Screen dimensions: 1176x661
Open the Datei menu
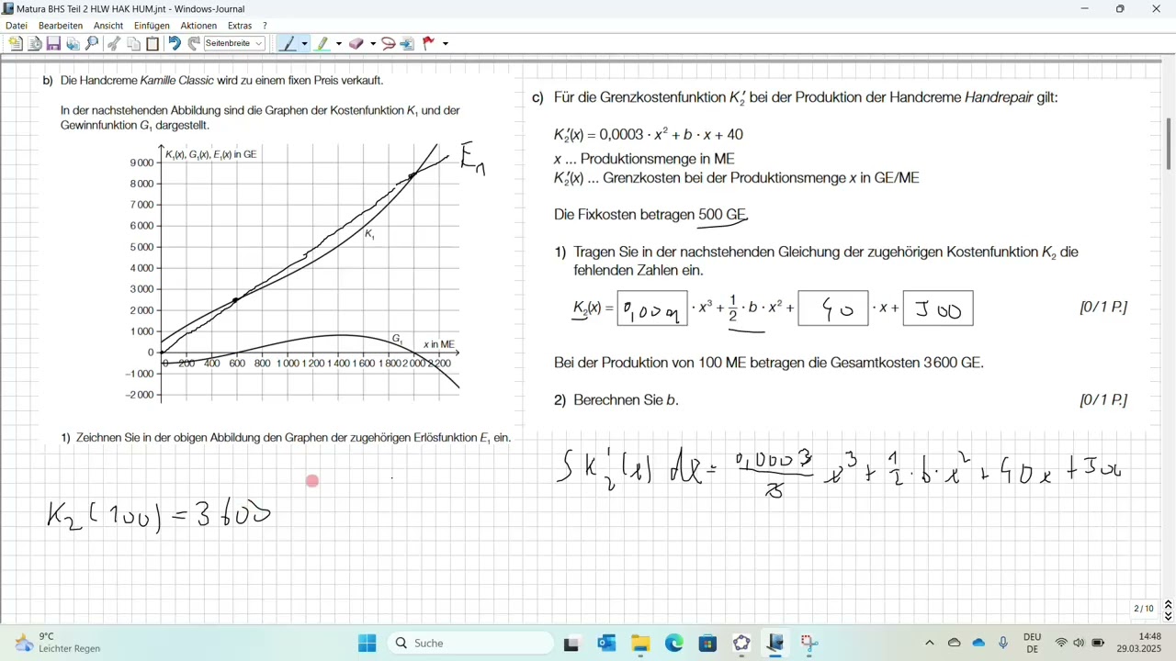coord(17,26)
